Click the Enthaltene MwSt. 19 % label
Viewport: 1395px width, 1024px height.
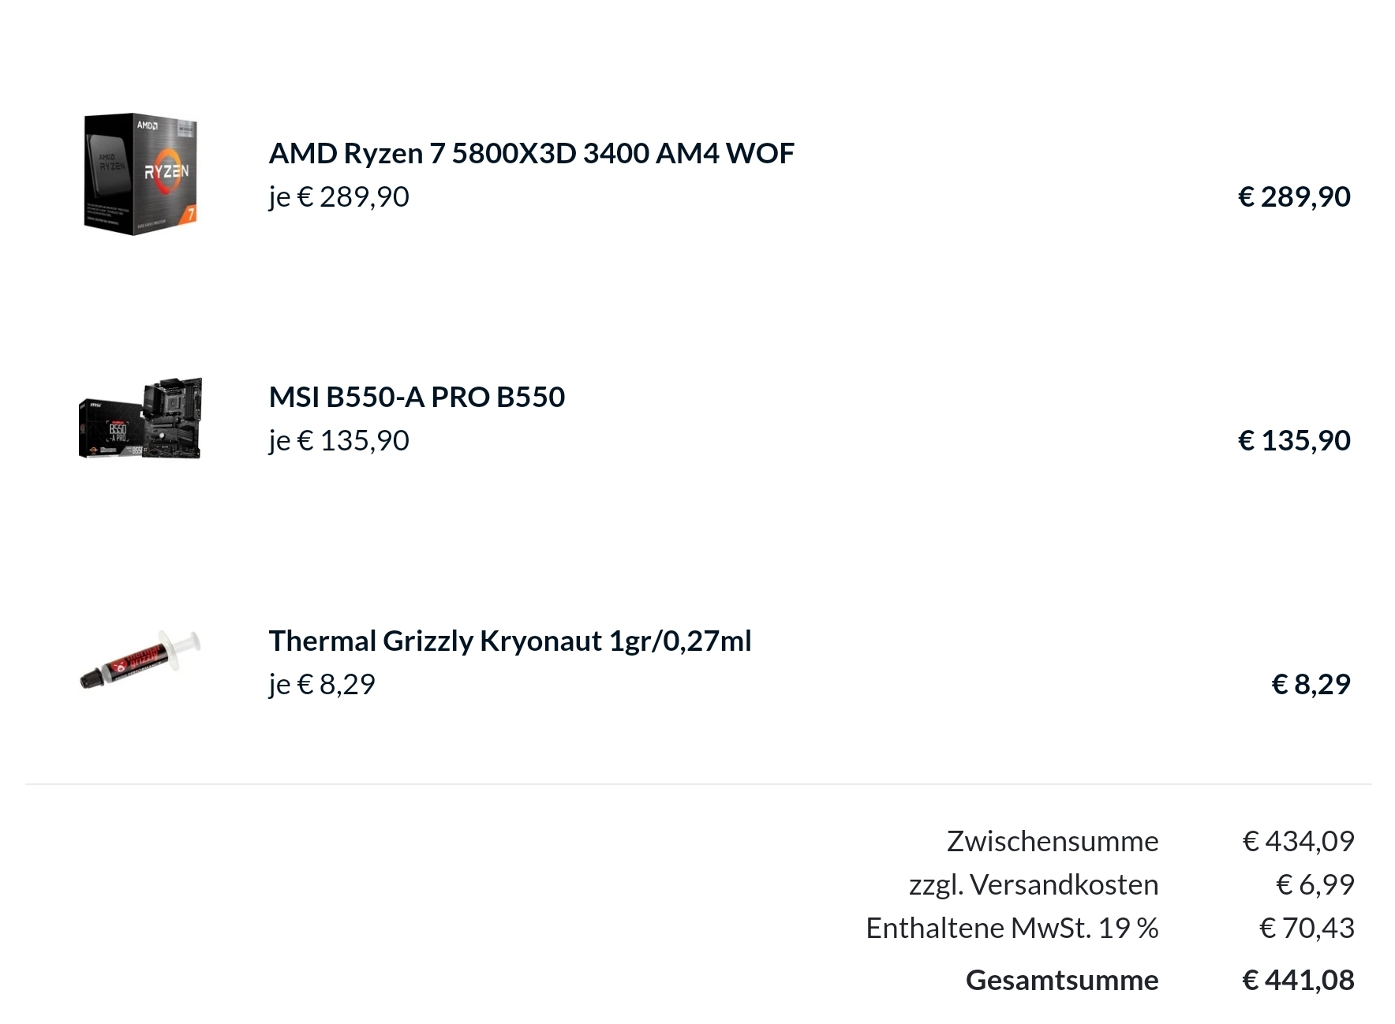(1012, 928)
